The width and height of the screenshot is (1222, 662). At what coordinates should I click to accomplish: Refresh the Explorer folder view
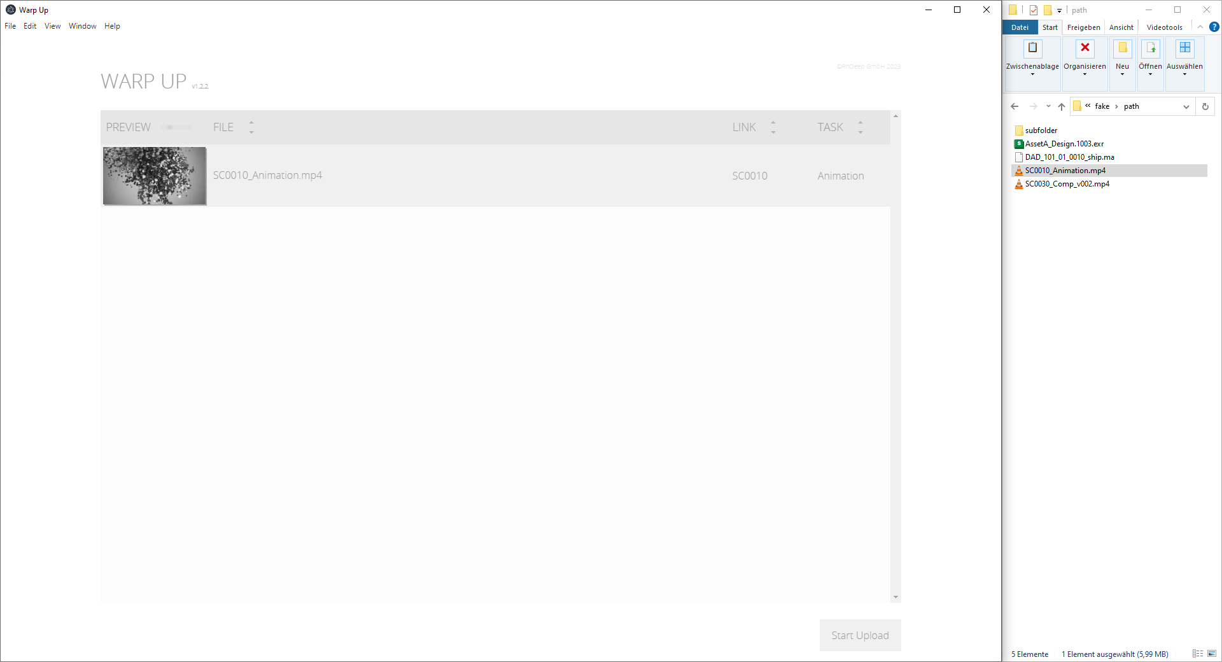pos(1205,107)
